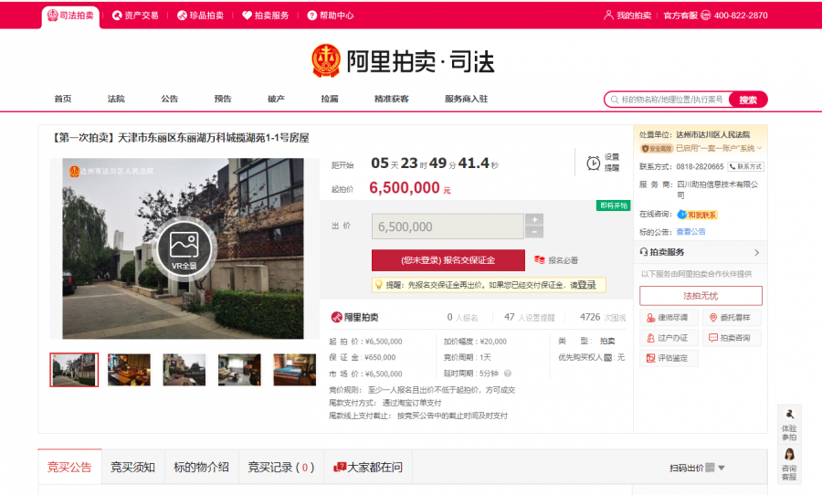Click the 和我联系 online chat icon
This screenshot has height=495, width=822.
click(x=697, y=215)
